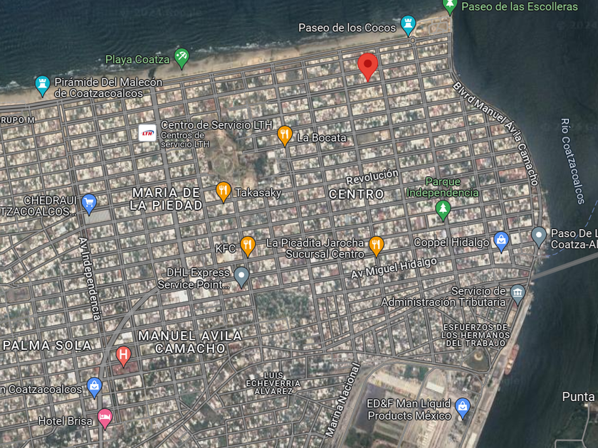The image size is (598, 448).
Task: Open the Paseo de los Cocos label
Action: (x=347, y=28)
